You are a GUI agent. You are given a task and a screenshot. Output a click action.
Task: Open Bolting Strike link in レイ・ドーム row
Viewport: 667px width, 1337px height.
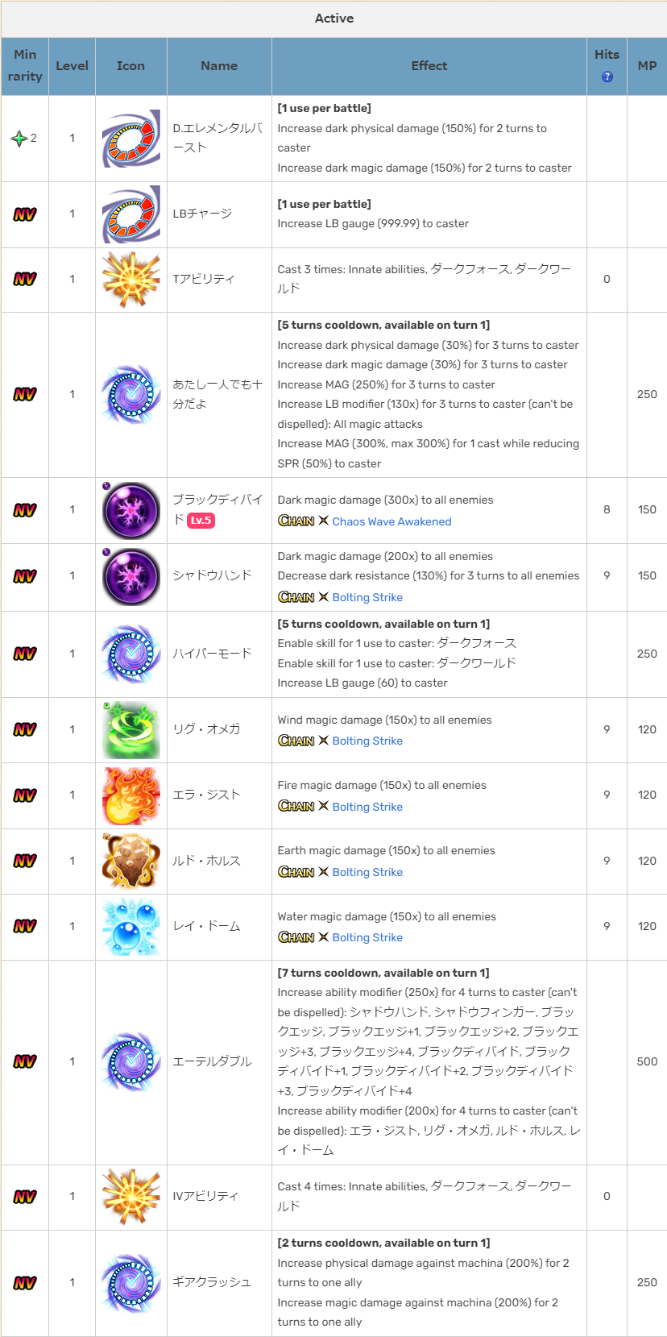point(367,937)
